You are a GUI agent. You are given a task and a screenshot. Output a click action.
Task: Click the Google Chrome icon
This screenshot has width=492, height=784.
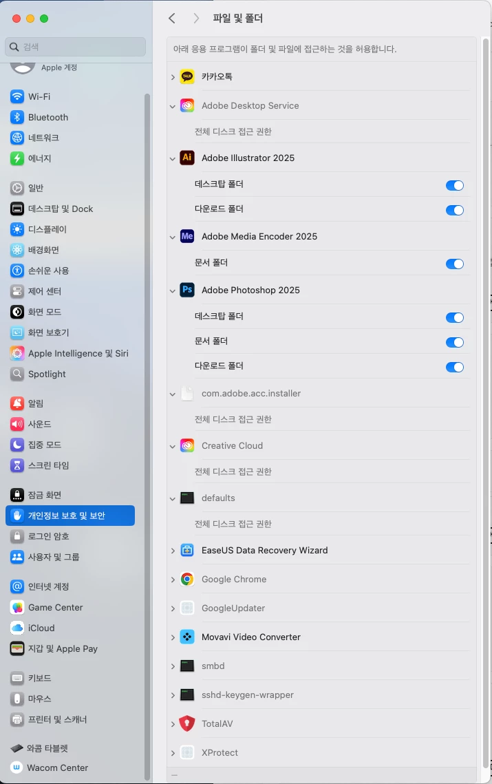[187, 579]
